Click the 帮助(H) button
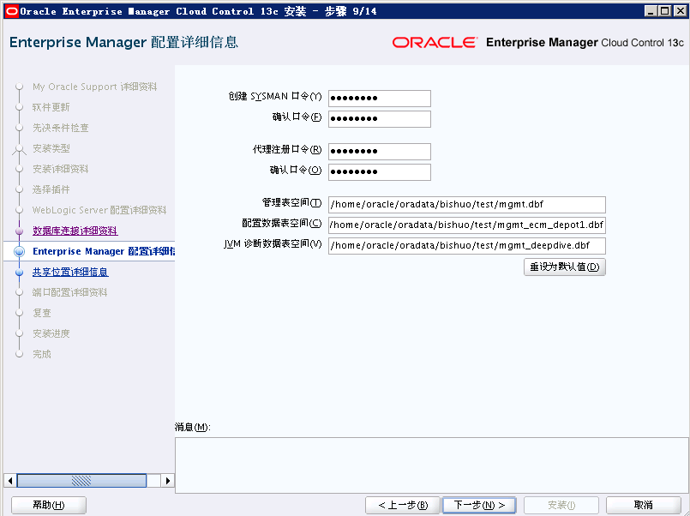Image resolution: width=690 pixels, height=516 pixels. [x=48, y=505]
